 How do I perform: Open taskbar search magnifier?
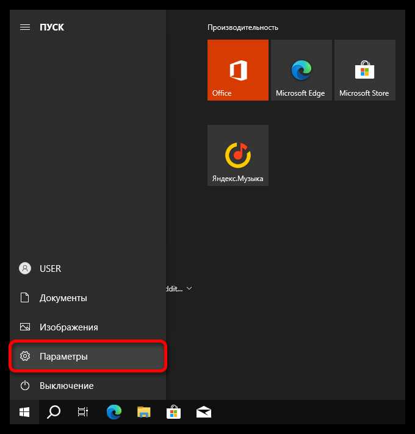(54, 412)
